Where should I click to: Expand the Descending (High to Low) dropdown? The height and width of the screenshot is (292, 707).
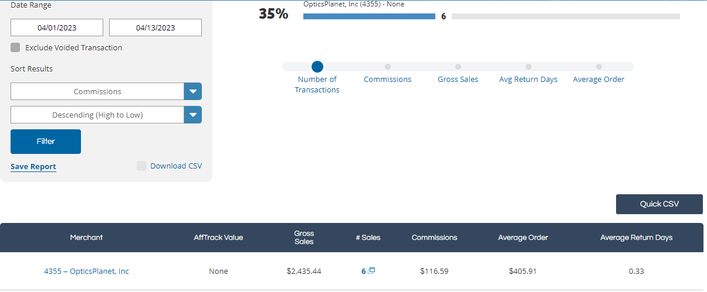(x=106, y=115)
